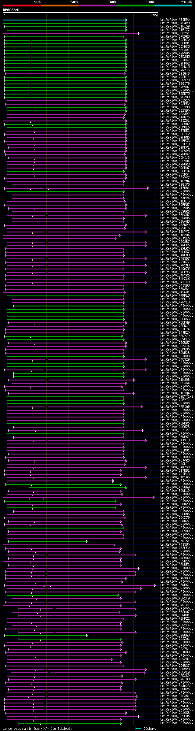Select label UniRef100_Q5ZMU1
The image size is (195, 731).
[175, 451]
